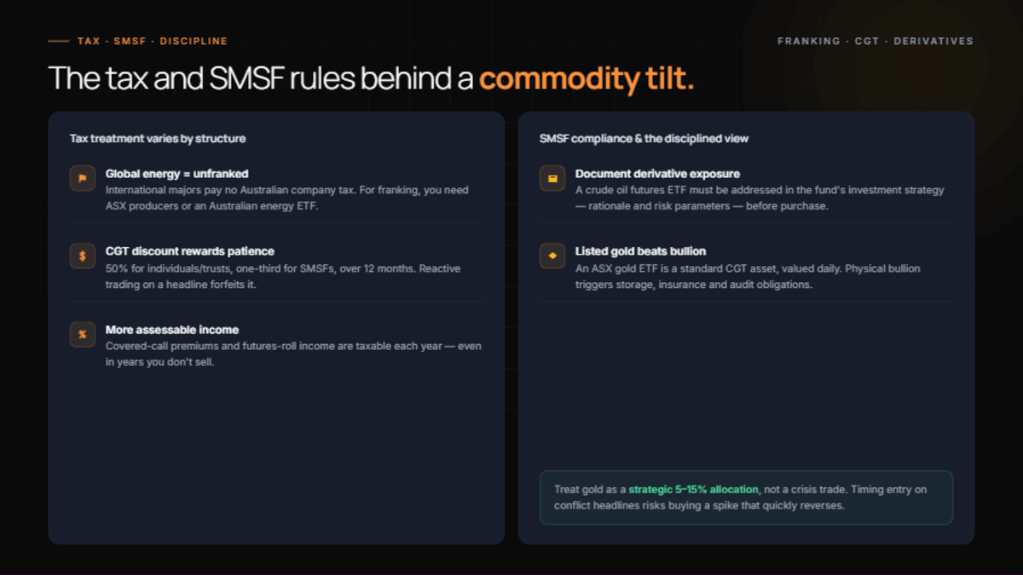Click the 'strategic 5–15% allocation' green text
The image size is (1023, 575).
tap(693, 489)
